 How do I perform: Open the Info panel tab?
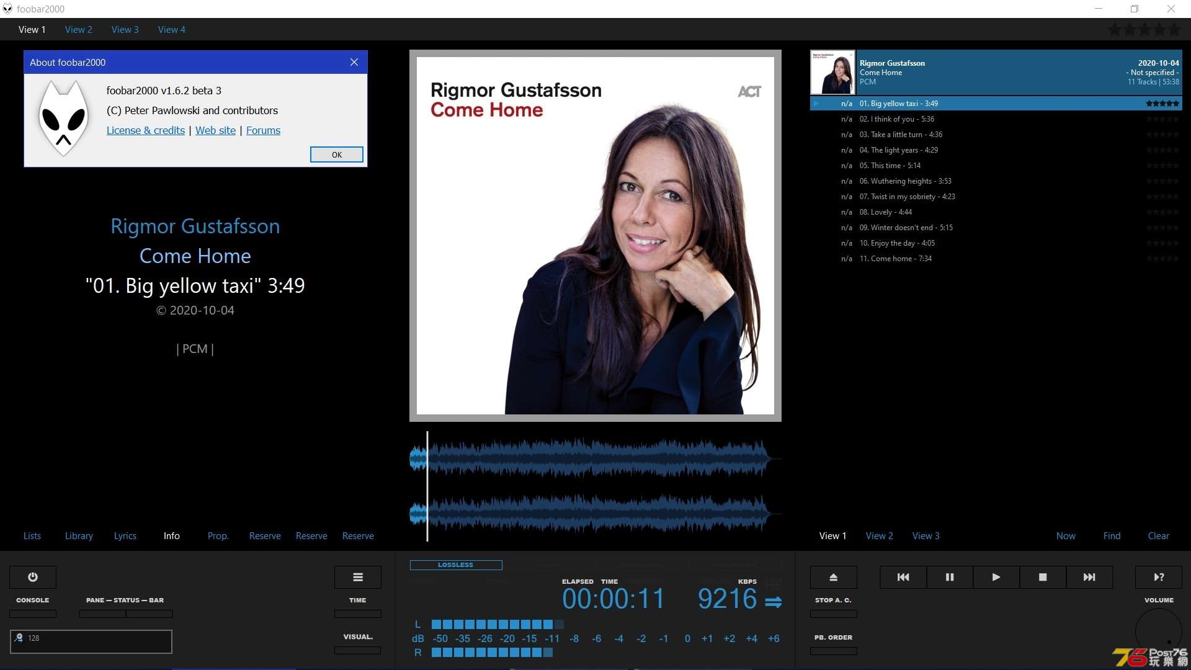pyautogui.click(x=172, y=536)
